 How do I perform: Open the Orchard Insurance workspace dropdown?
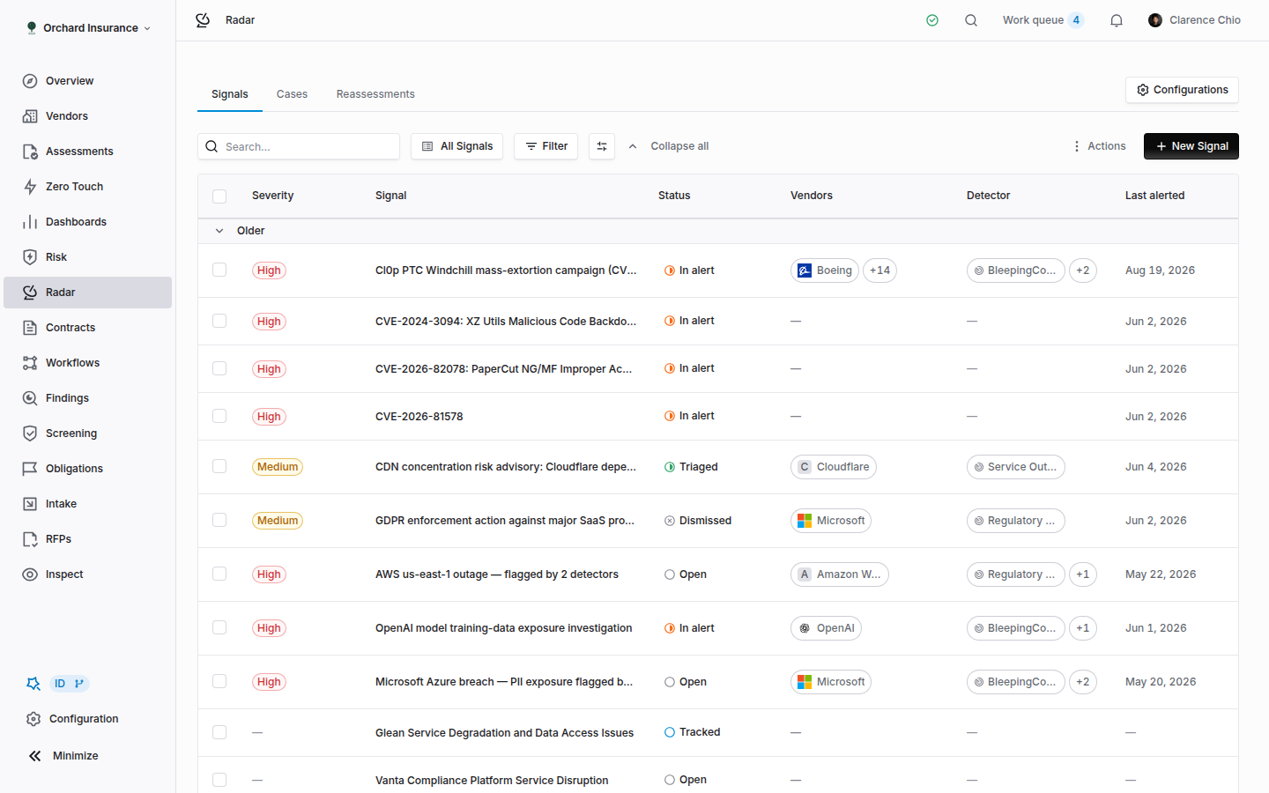pyautogui.click(x=88, y=28)
